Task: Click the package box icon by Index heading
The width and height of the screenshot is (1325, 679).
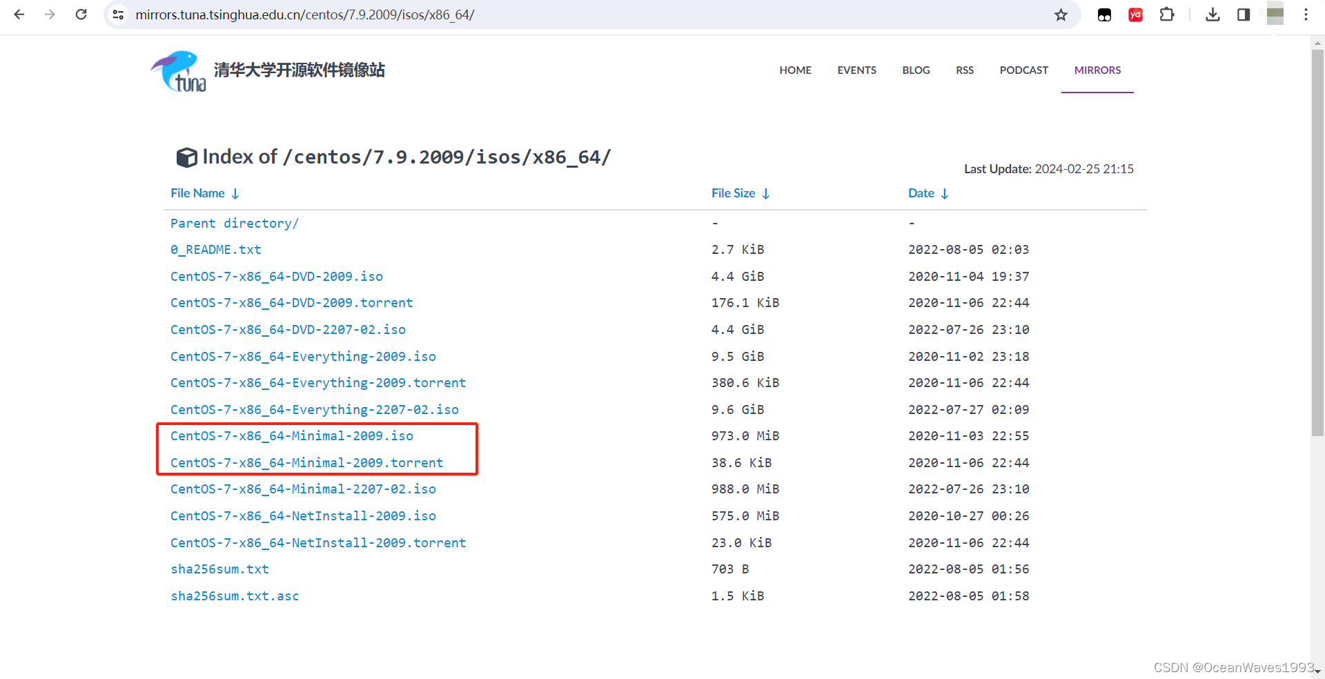Action: coord(186,157)
